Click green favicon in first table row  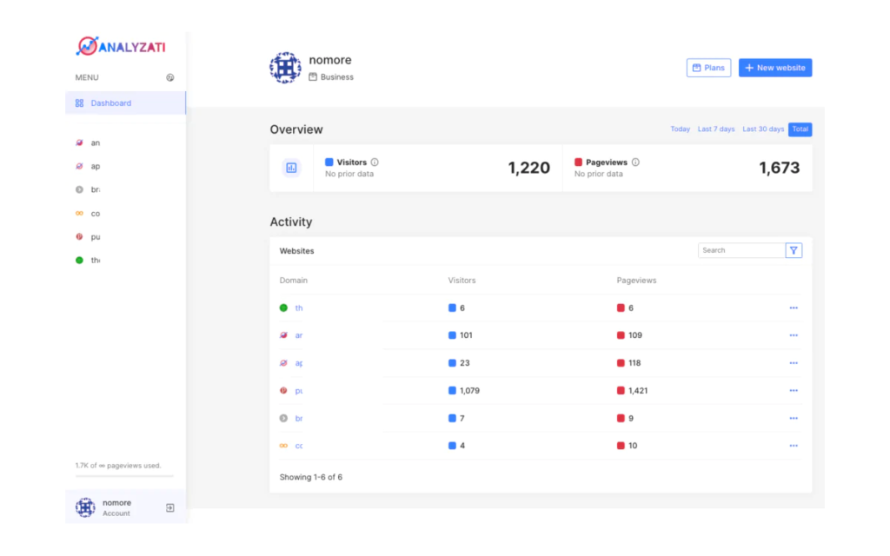pos(283,308)
